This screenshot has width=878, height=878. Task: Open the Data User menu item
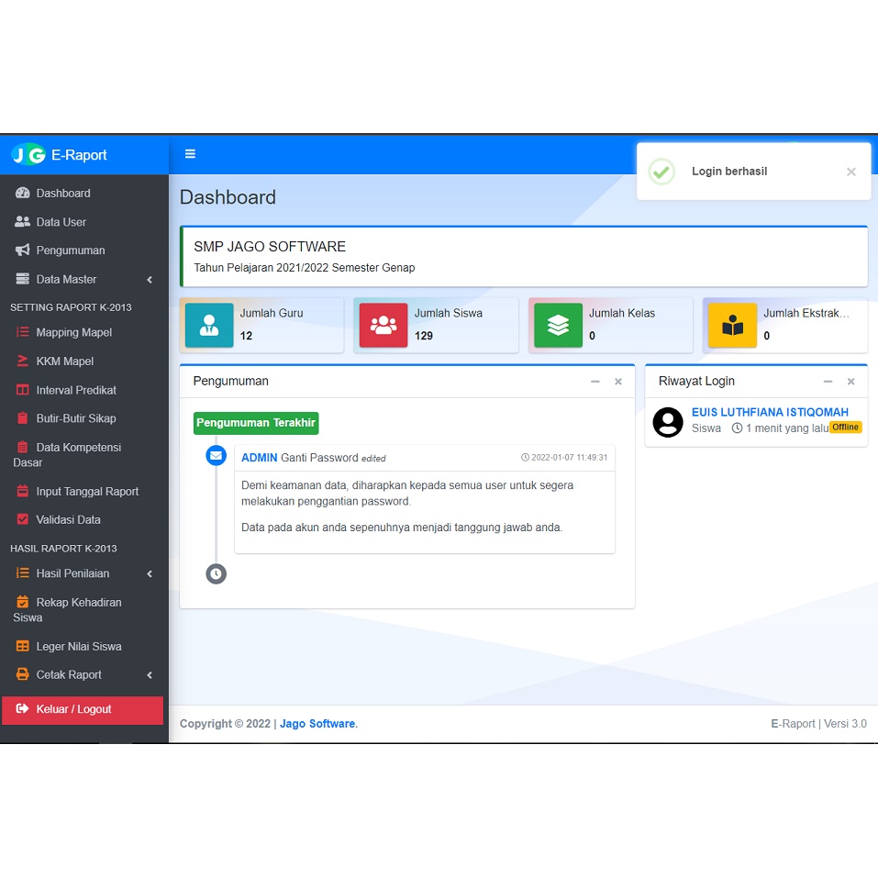coord(84,222)
